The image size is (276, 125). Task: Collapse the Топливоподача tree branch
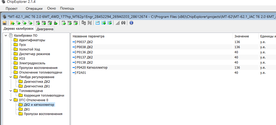(x=11, y=91)
